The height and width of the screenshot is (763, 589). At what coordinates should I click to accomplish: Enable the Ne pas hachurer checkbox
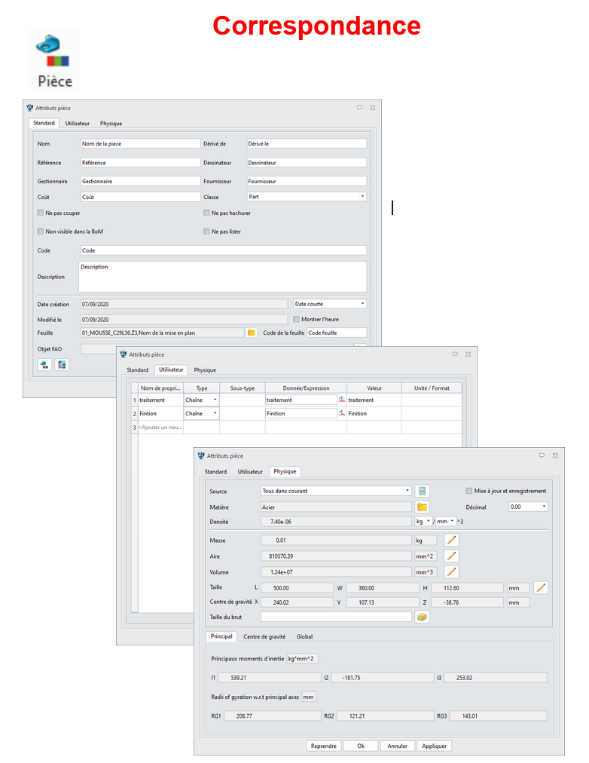pos(206,213)
